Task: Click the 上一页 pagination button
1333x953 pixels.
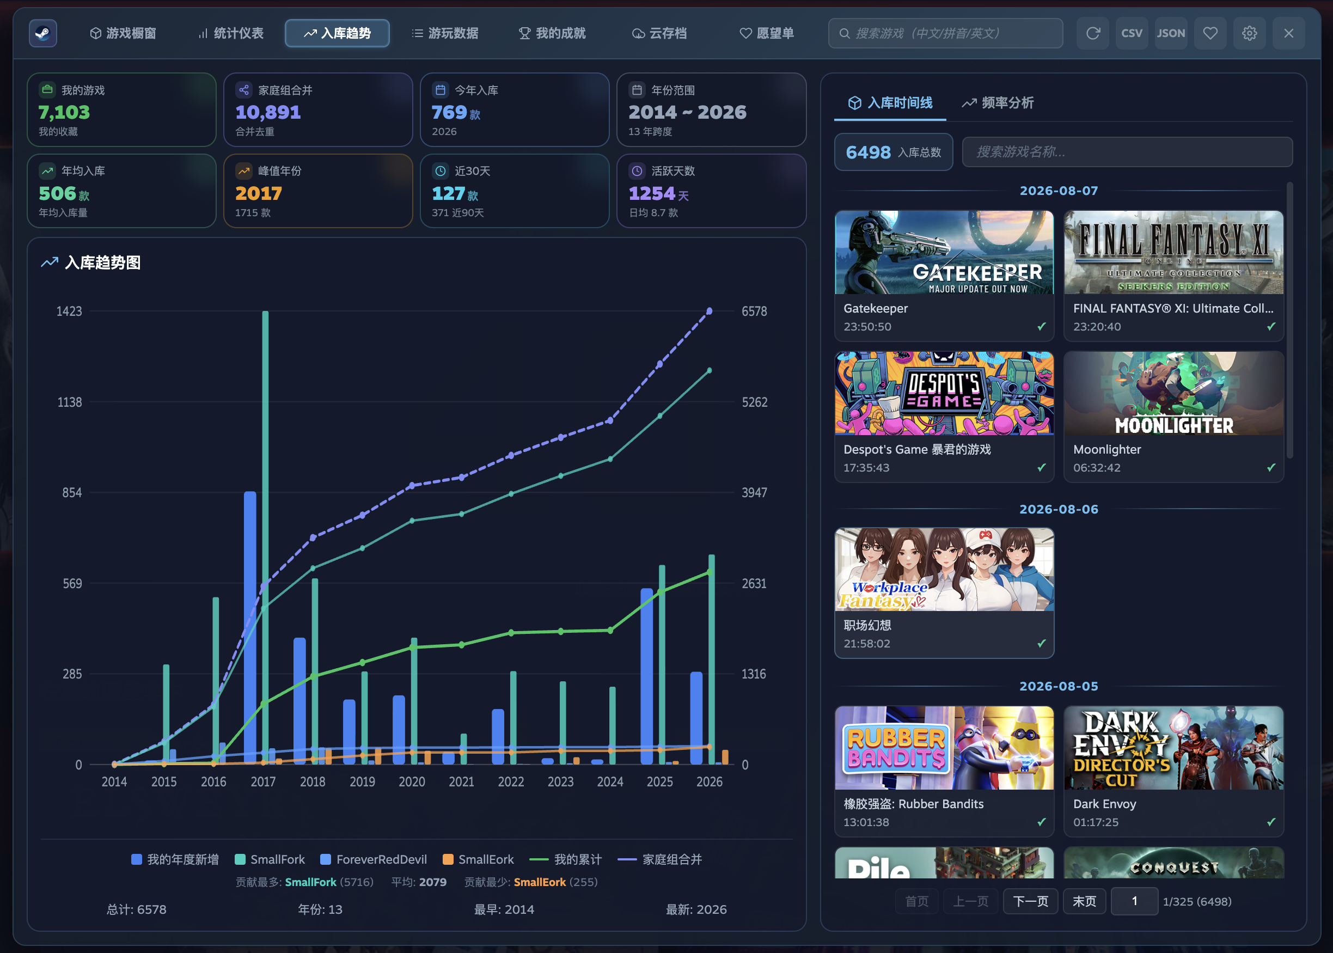Action: tap(971, 901)
